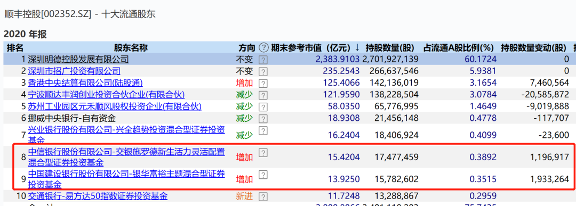Select 增加 direction in 香港中央结算 row
Screen dimensions: 576x206
(x=244, y=83)
